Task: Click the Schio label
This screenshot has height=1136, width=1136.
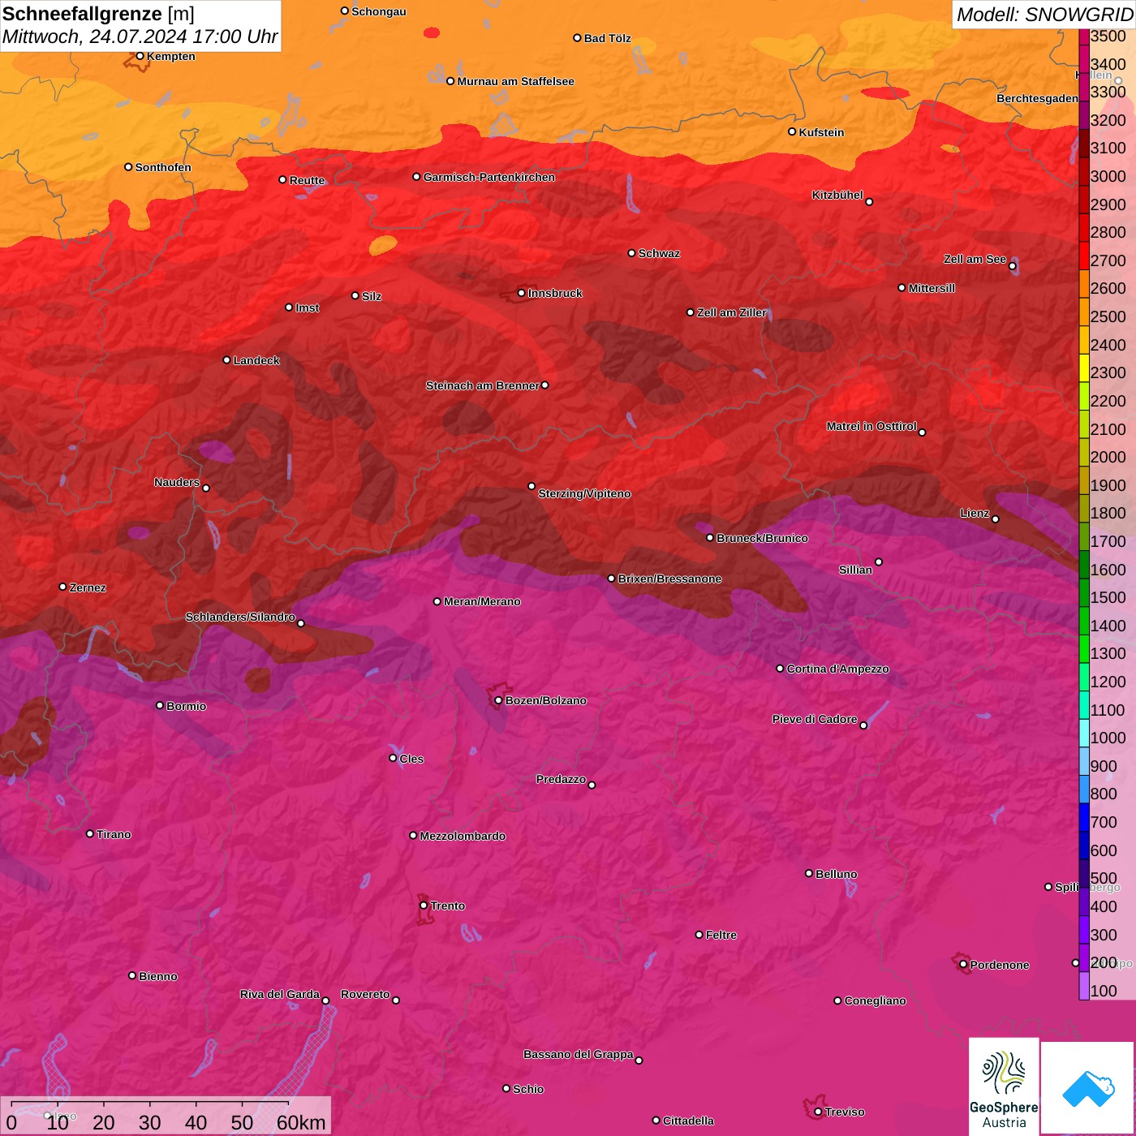Action: (528, 1089)
